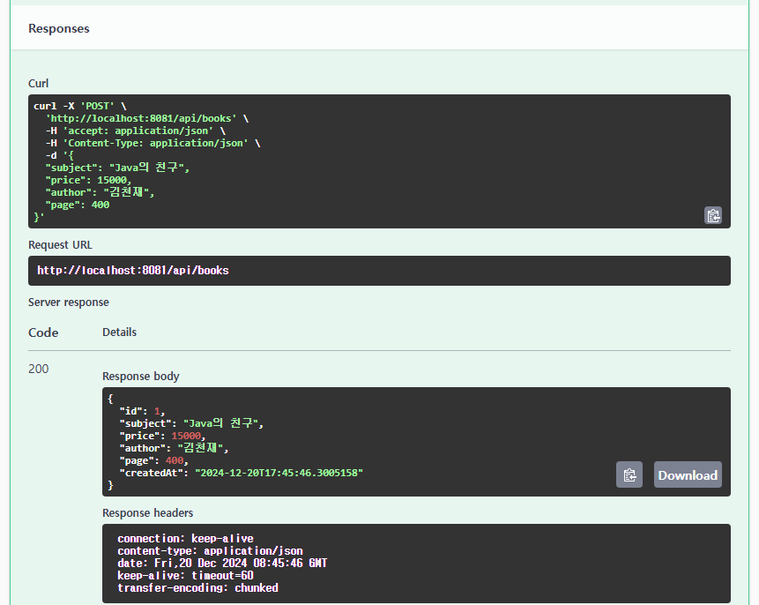Image resolution: width=759 pixels, height=605 pixels.
Task: Click the Response headers label
Action: (147, 513)
